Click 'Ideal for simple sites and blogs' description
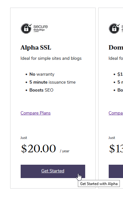 51,59
